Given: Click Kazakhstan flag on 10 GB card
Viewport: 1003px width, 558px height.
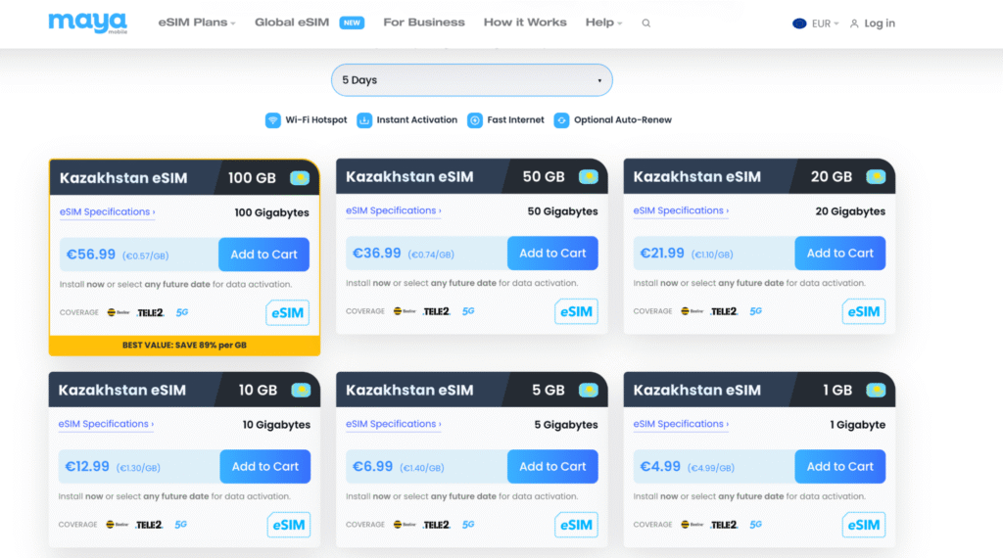Looking at the screenshot, I should tap(301, 390).
